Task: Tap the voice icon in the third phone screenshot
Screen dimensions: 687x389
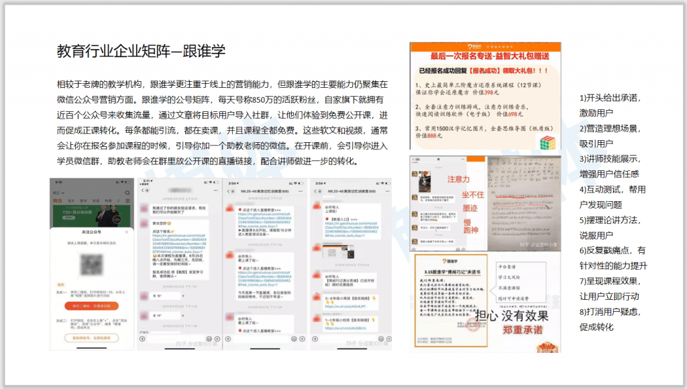Action: coord(228,339)
